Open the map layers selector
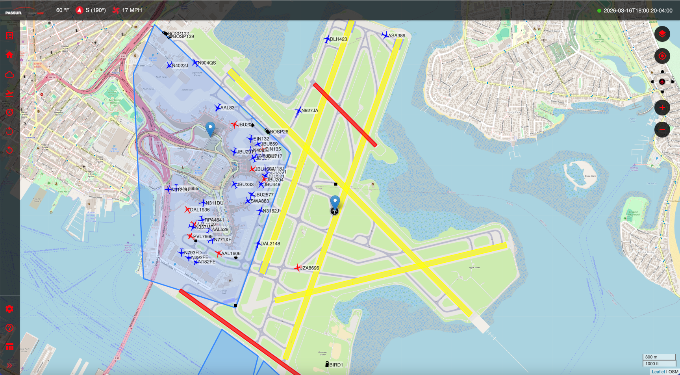 [662, 34]
